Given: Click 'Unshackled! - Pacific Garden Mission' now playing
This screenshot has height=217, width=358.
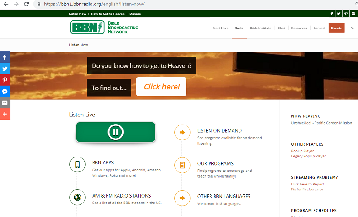Looking at the screenshot, I should [321, 123].
